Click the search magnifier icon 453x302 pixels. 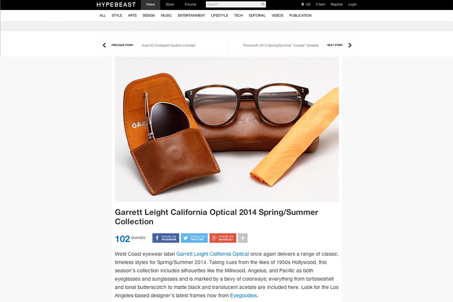[x=263, y=4]
